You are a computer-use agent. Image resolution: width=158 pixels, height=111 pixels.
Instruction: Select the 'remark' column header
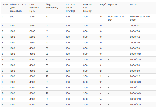(x=134, y=4)
